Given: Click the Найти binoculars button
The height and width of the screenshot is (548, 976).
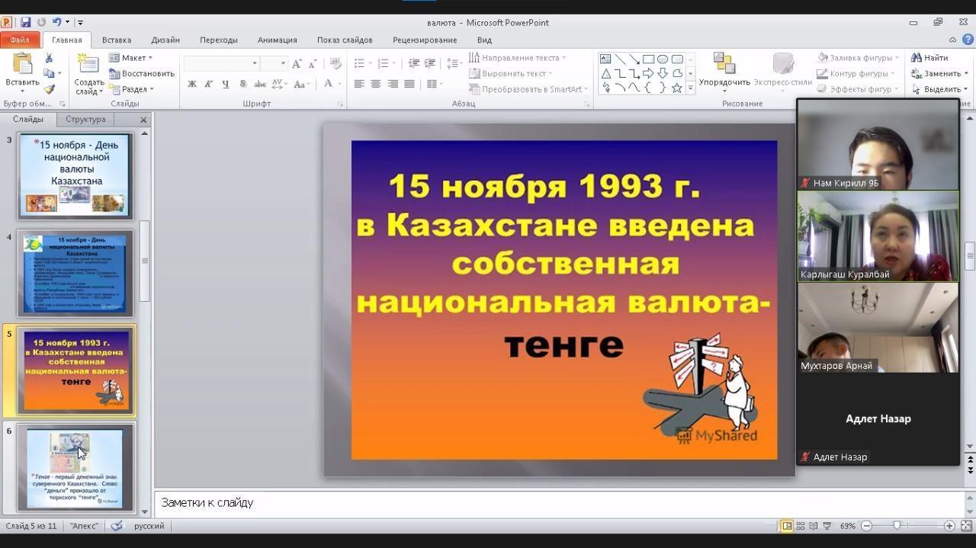Looking at the screenshot, I should tap(929, 58).
